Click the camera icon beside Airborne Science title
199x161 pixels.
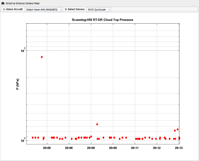(3, 3)
